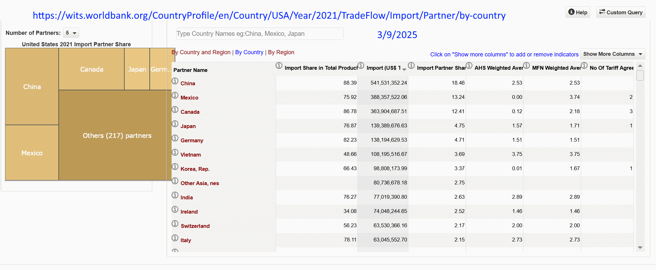Select the China block in treemap

32,87
